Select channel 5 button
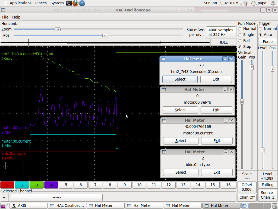 click(x=66, y=185)
